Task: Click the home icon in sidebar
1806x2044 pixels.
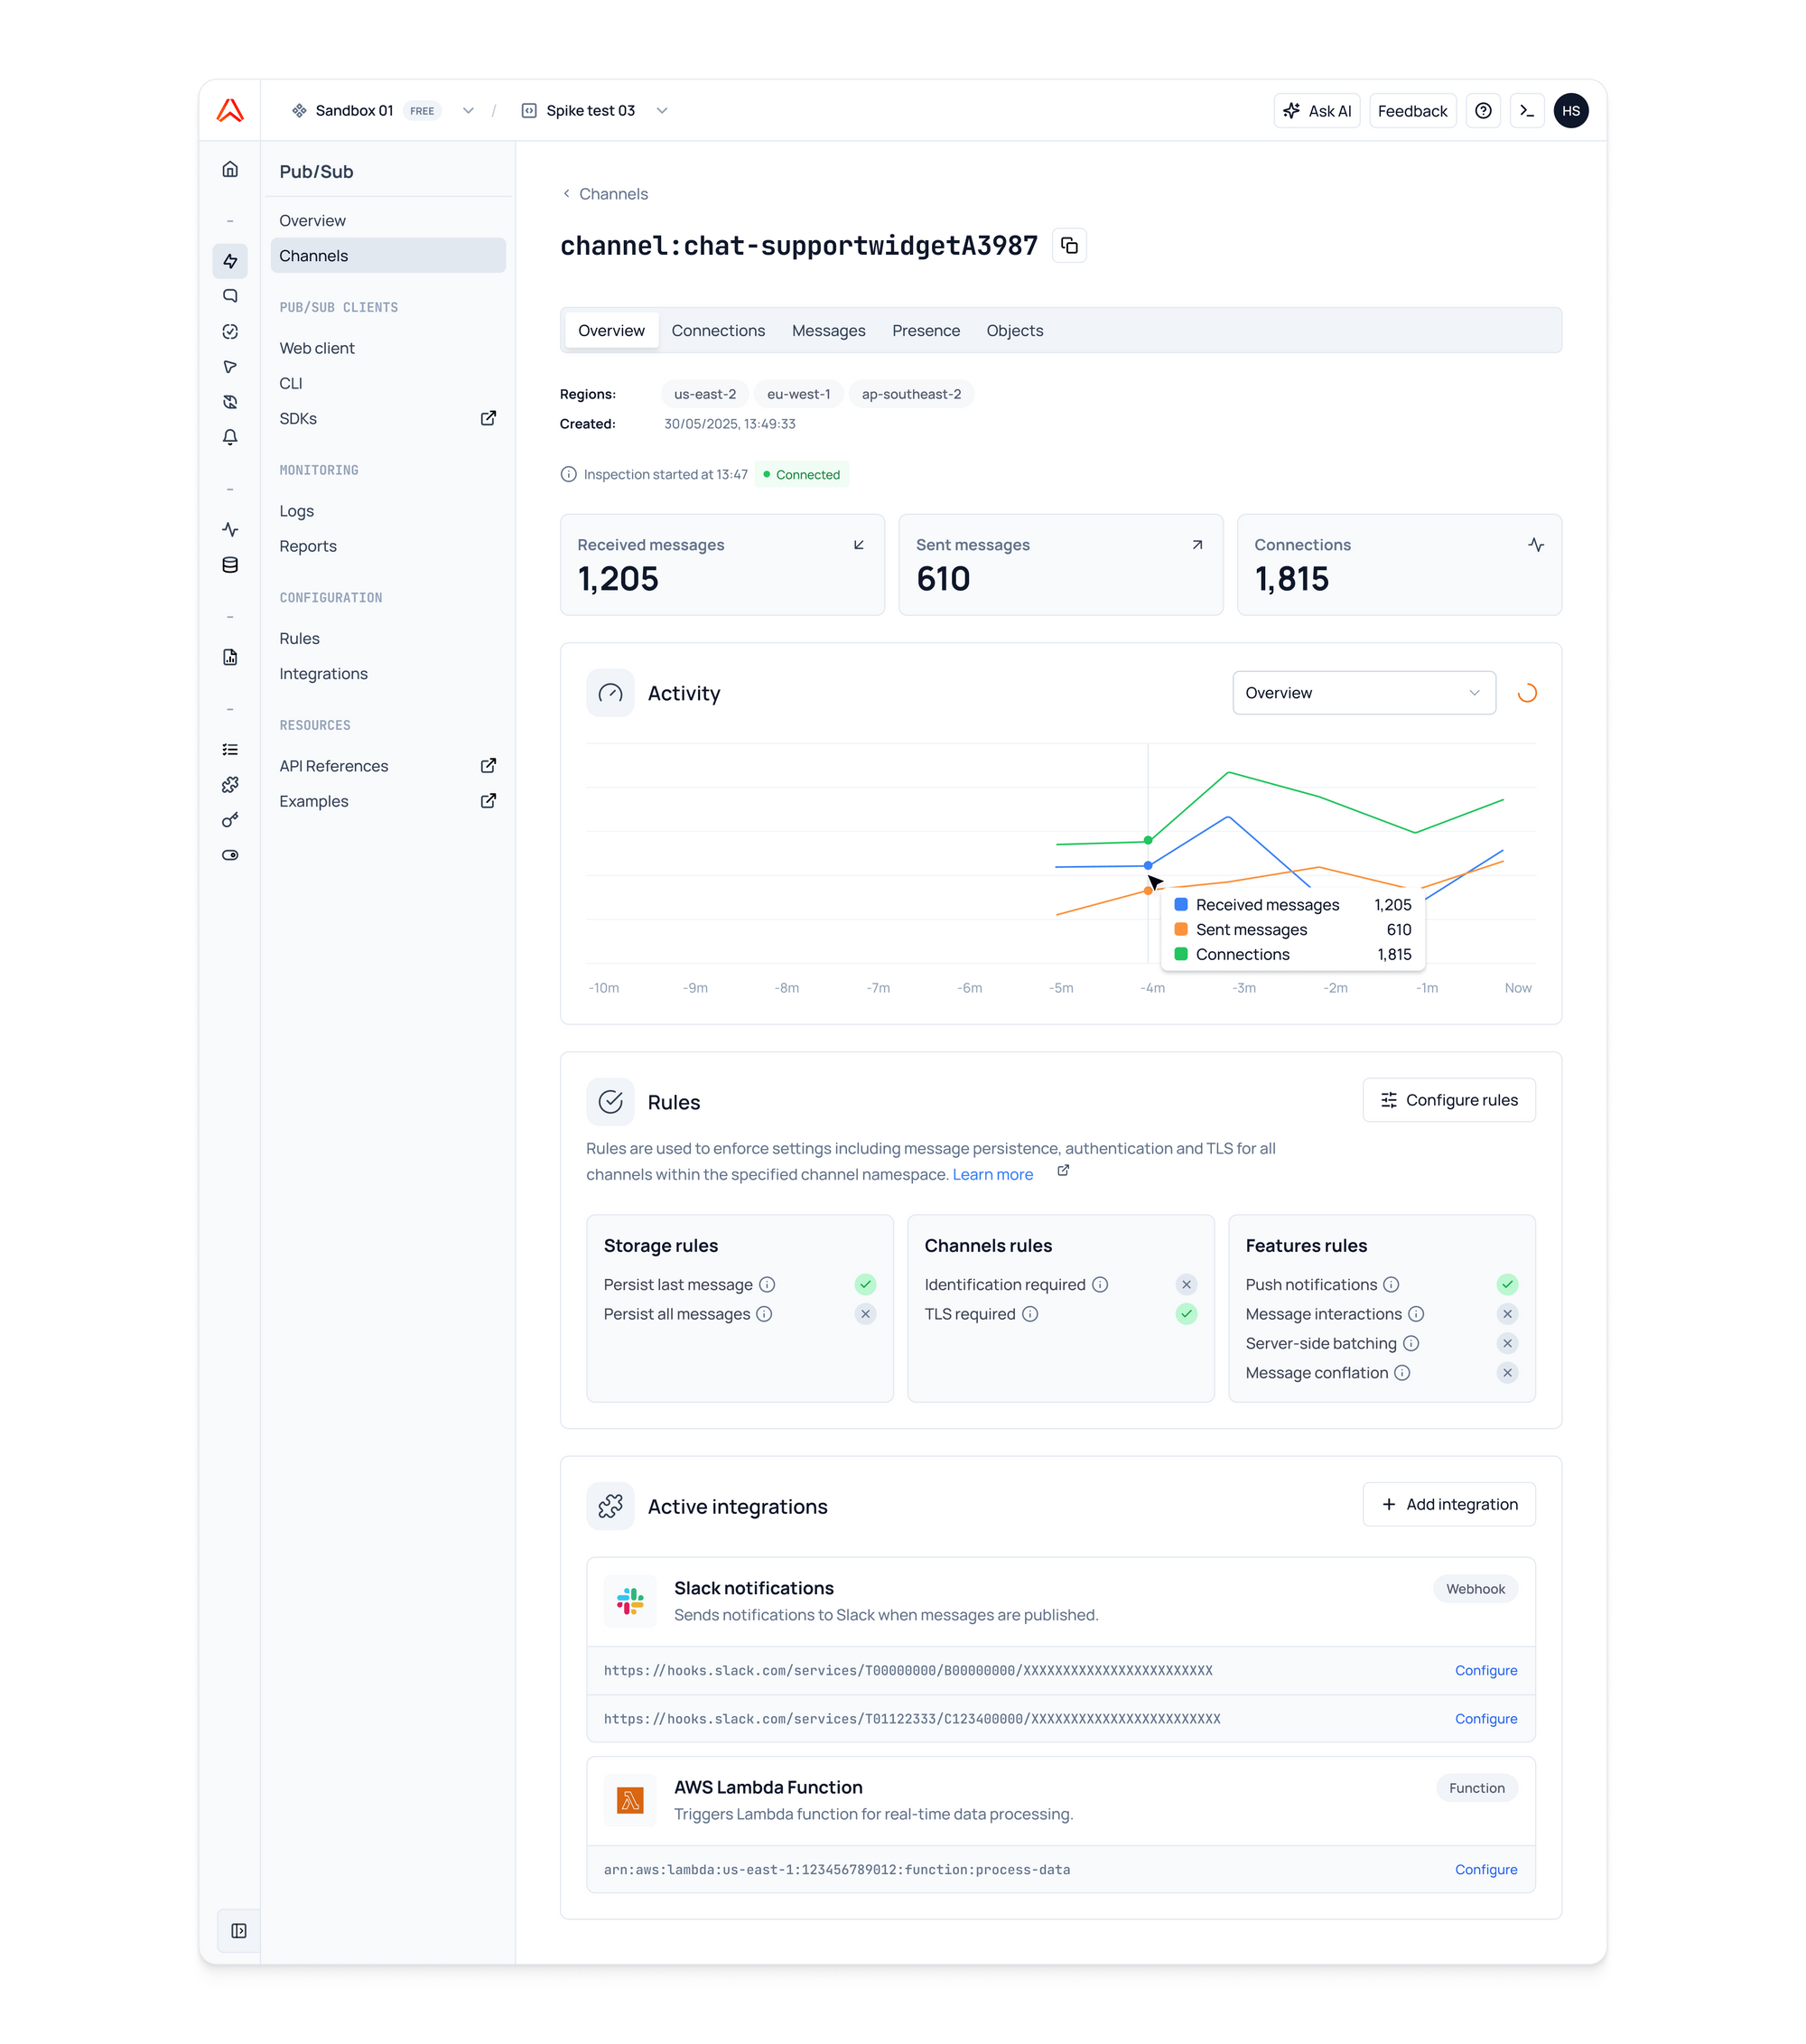Action: click(230, 169)
